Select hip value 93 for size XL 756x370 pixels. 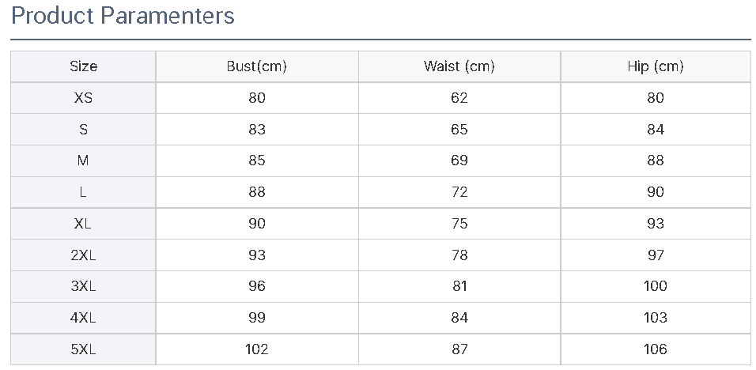coord(656,224)
